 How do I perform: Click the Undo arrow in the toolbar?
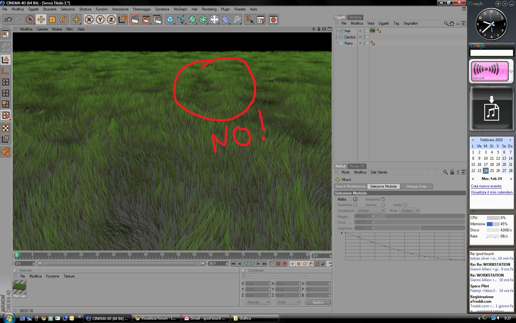click(x=8, y=20)
